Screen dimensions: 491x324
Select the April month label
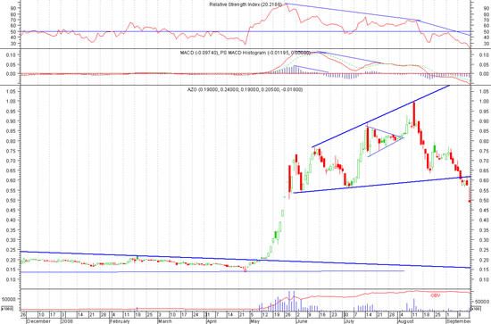point(212,321)
